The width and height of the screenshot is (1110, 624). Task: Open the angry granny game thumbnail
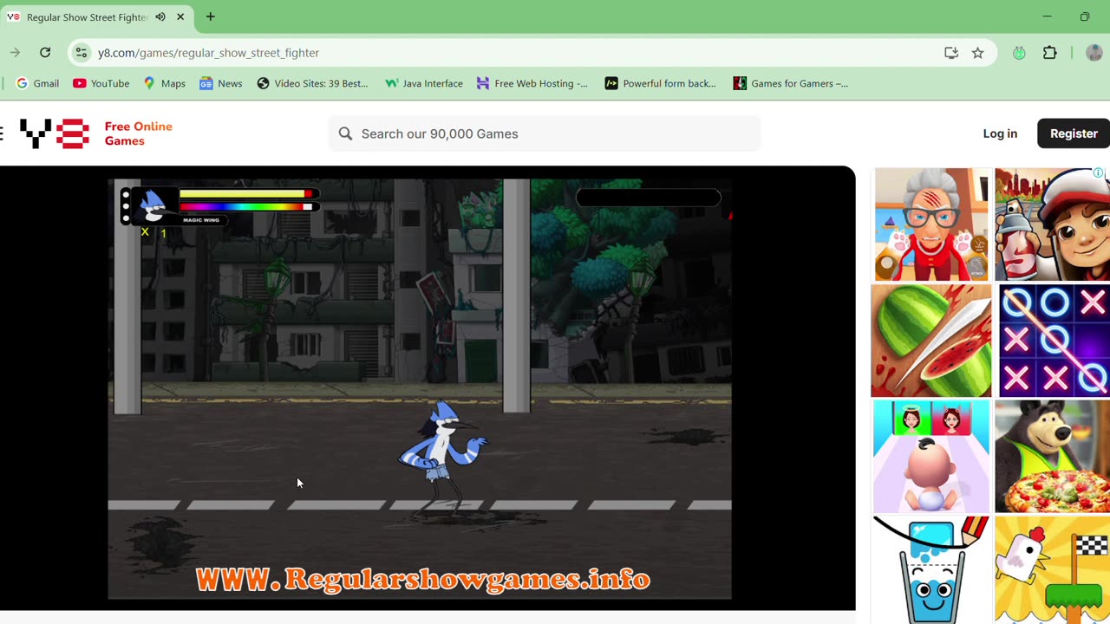[930, 224]
